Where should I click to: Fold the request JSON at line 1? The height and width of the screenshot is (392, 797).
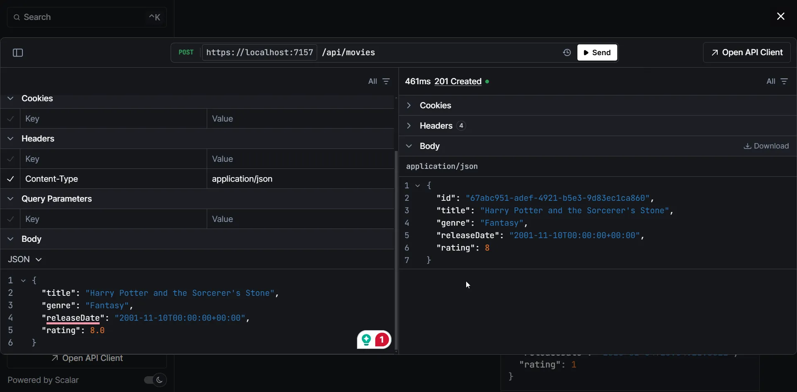pos(24,281)
